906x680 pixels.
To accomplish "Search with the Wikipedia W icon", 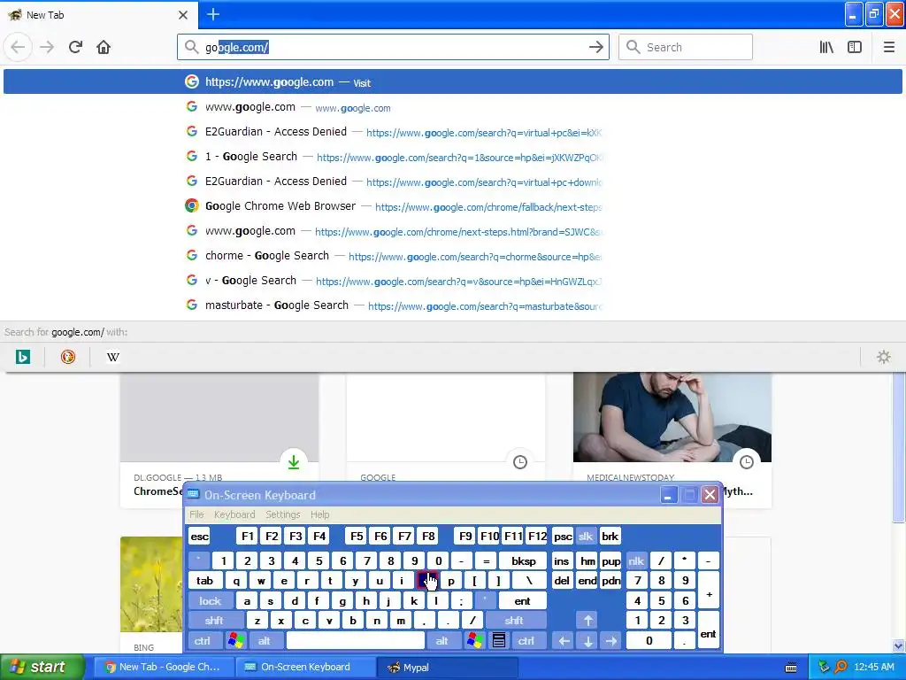I will (113, 357).
